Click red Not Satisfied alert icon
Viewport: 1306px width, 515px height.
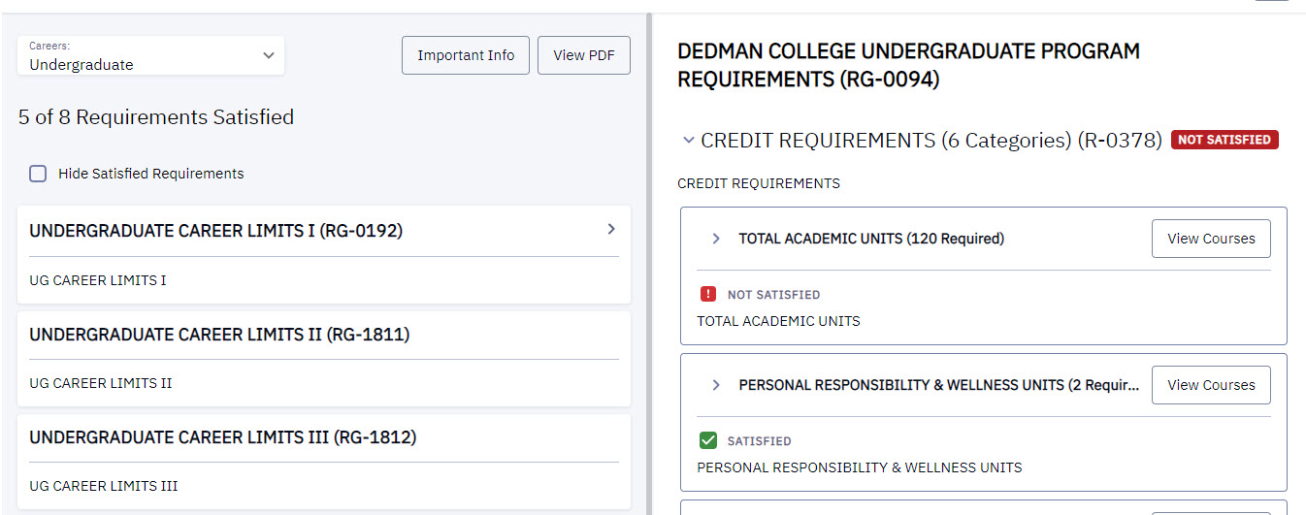[x=708, y=294]
